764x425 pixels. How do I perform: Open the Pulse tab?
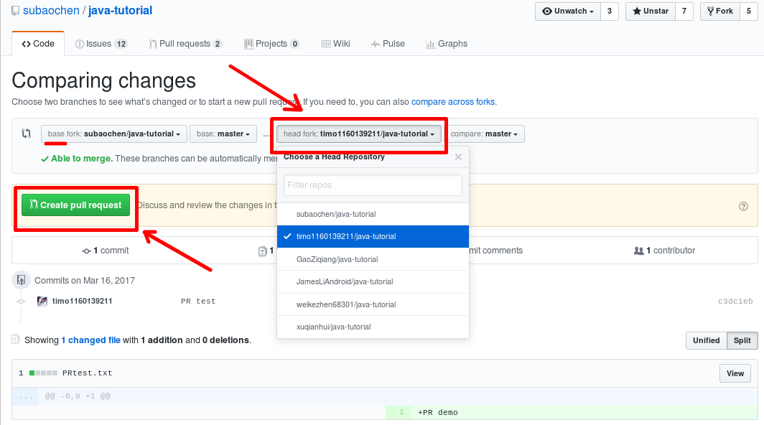pyautogui.click(x=388, y=44)
